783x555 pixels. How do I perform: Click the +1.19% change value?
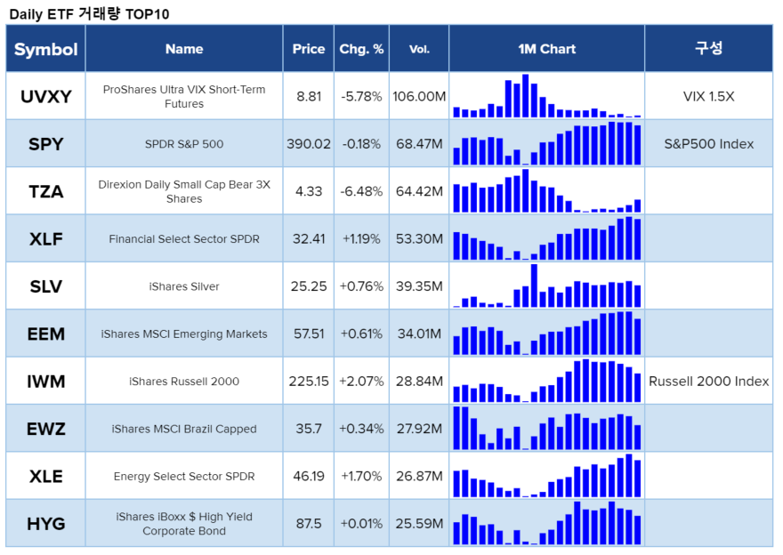click(361, 238)
